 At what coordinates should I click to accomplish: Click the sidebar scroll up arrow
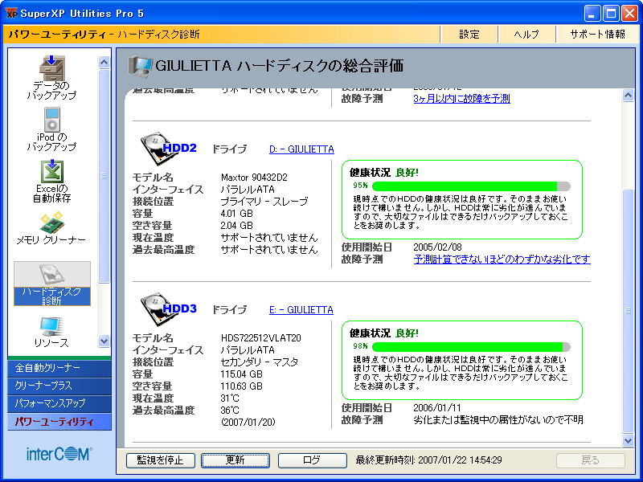[104, 62]
